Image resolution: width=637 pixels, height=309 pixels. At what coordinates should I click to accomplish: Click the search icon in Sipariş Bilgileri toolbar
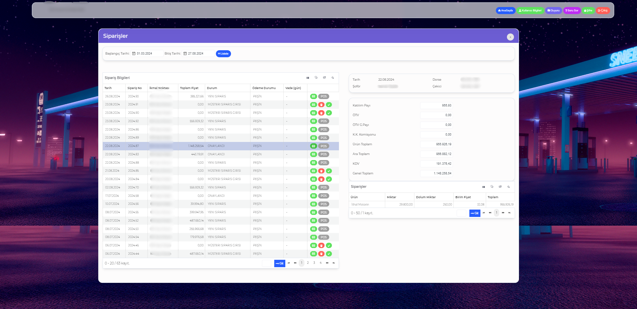333,78
